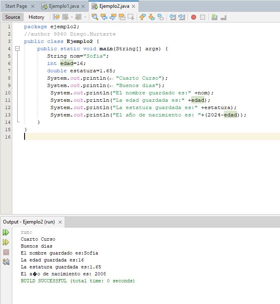Click the Stop build/run square icon
This screenshot has width=280, height=304.
tap(6, 252)
